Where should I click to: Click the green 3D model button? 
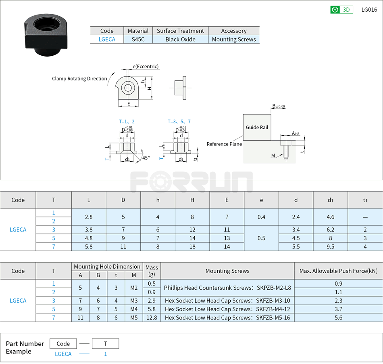coord(341,10)
